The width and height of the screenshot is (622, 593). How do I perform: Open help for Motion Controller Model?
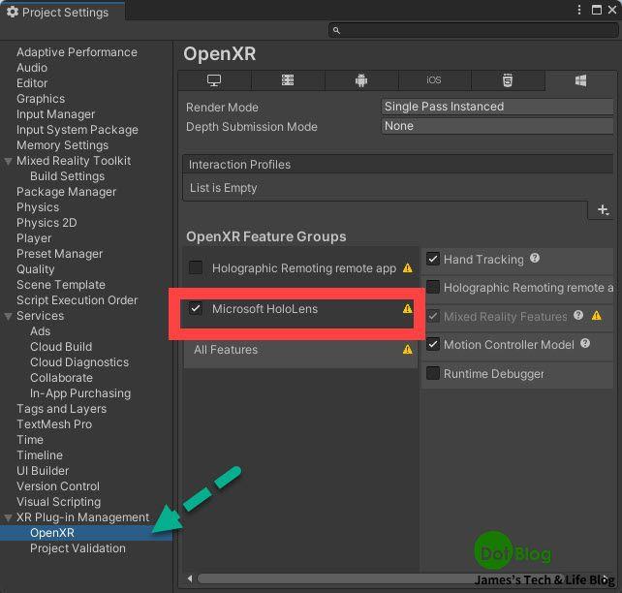tap(585, 344)
